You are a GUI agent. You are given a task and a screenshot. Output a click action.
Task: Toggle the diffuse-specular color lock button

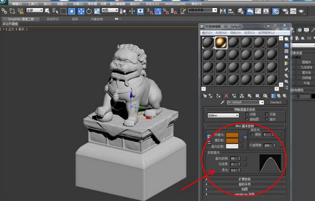point(209,143)
